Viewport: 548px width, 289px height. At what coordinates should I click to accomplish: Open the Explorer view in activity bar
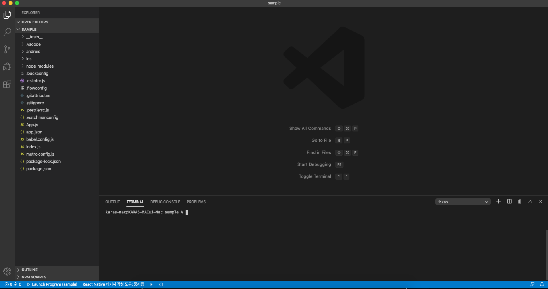tap(7, 15)
